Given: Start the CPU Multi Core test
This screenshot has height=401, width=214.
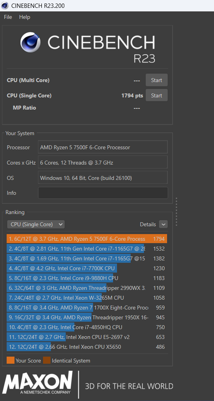Looking at the screenshot, I should tap(156, 80).
